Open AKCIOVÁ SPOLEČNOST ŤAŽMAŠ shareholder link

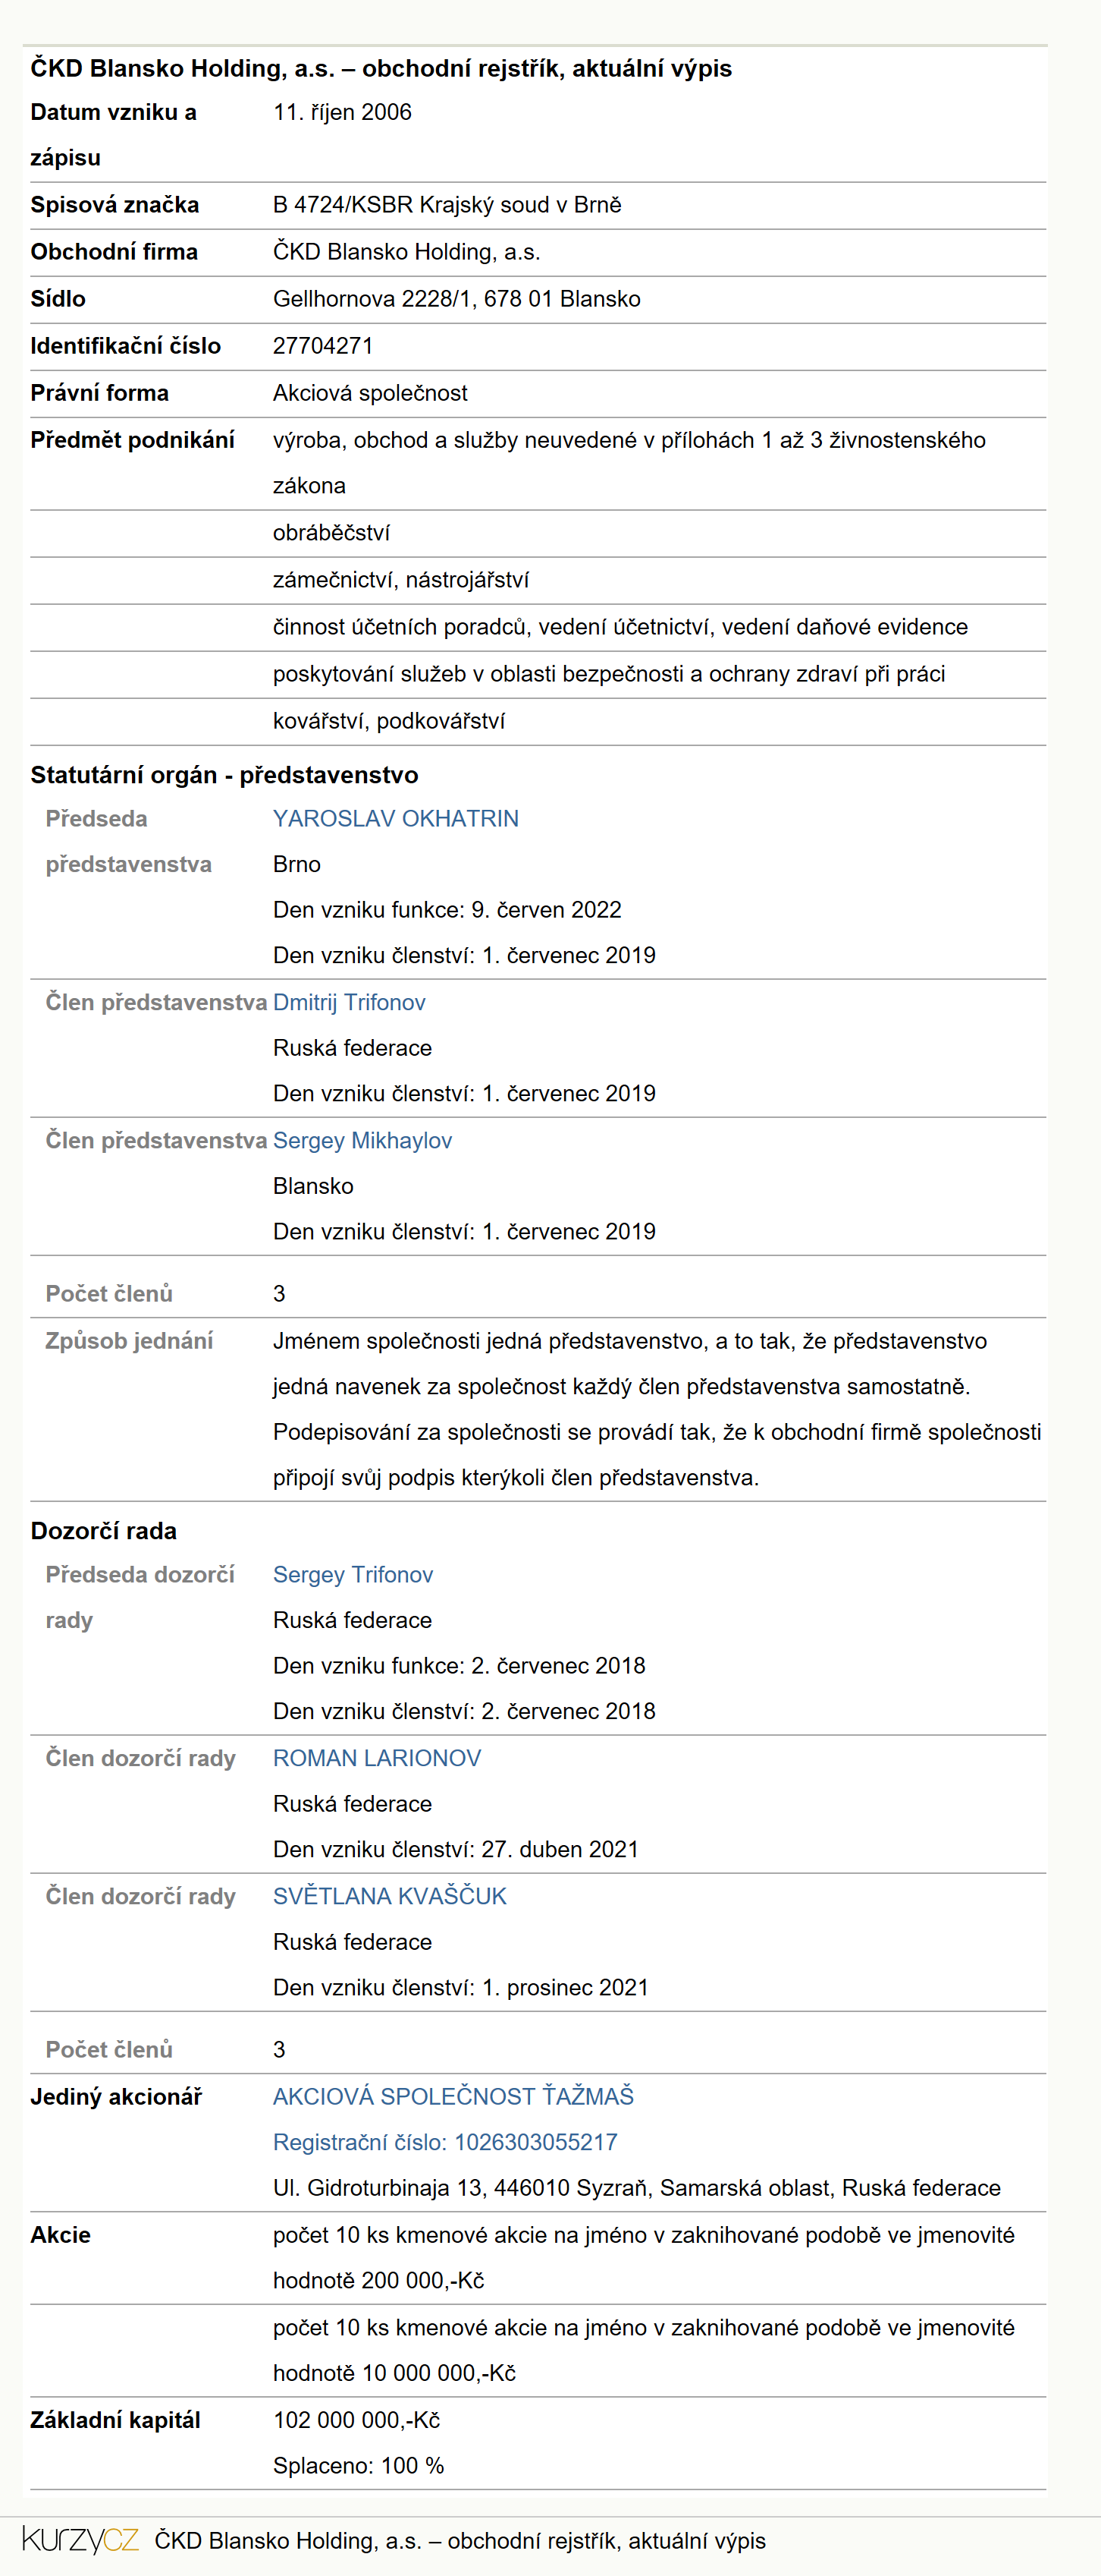click(453, 2096)
